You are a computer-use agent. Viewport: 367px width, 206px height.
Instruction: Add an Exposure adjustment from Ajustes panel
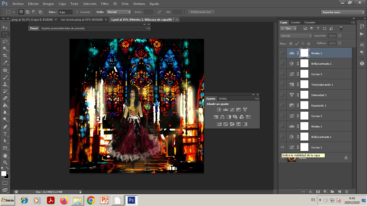239,109
